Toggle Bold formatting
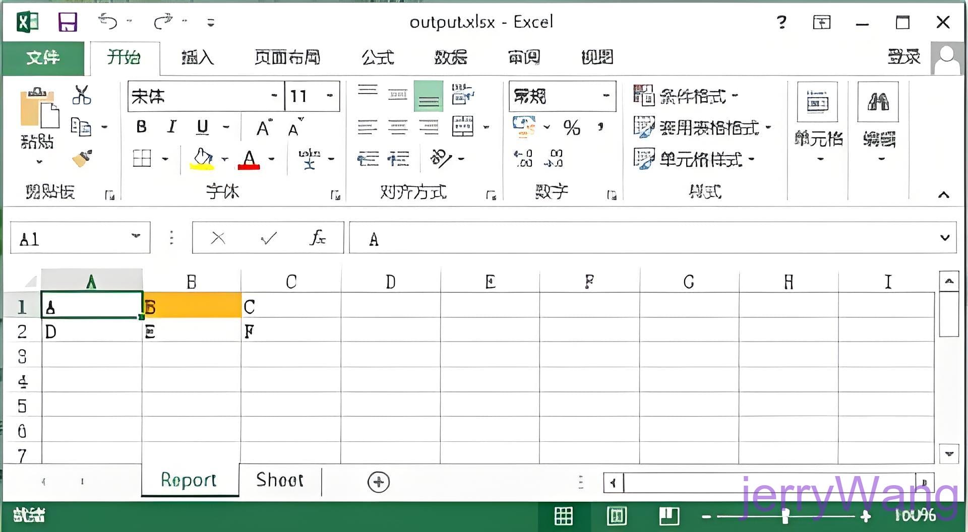 142,127
